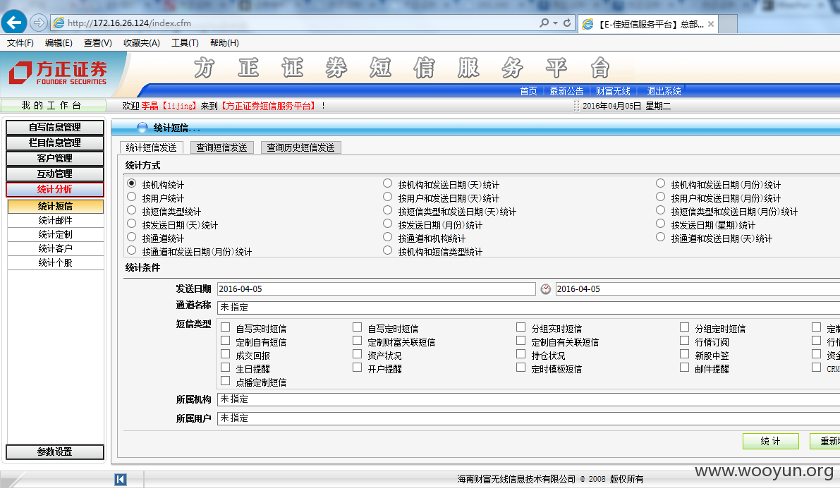The image size is (840, 491).
Task: Check the 自写定时短信 checkbox
Action: 358,327
